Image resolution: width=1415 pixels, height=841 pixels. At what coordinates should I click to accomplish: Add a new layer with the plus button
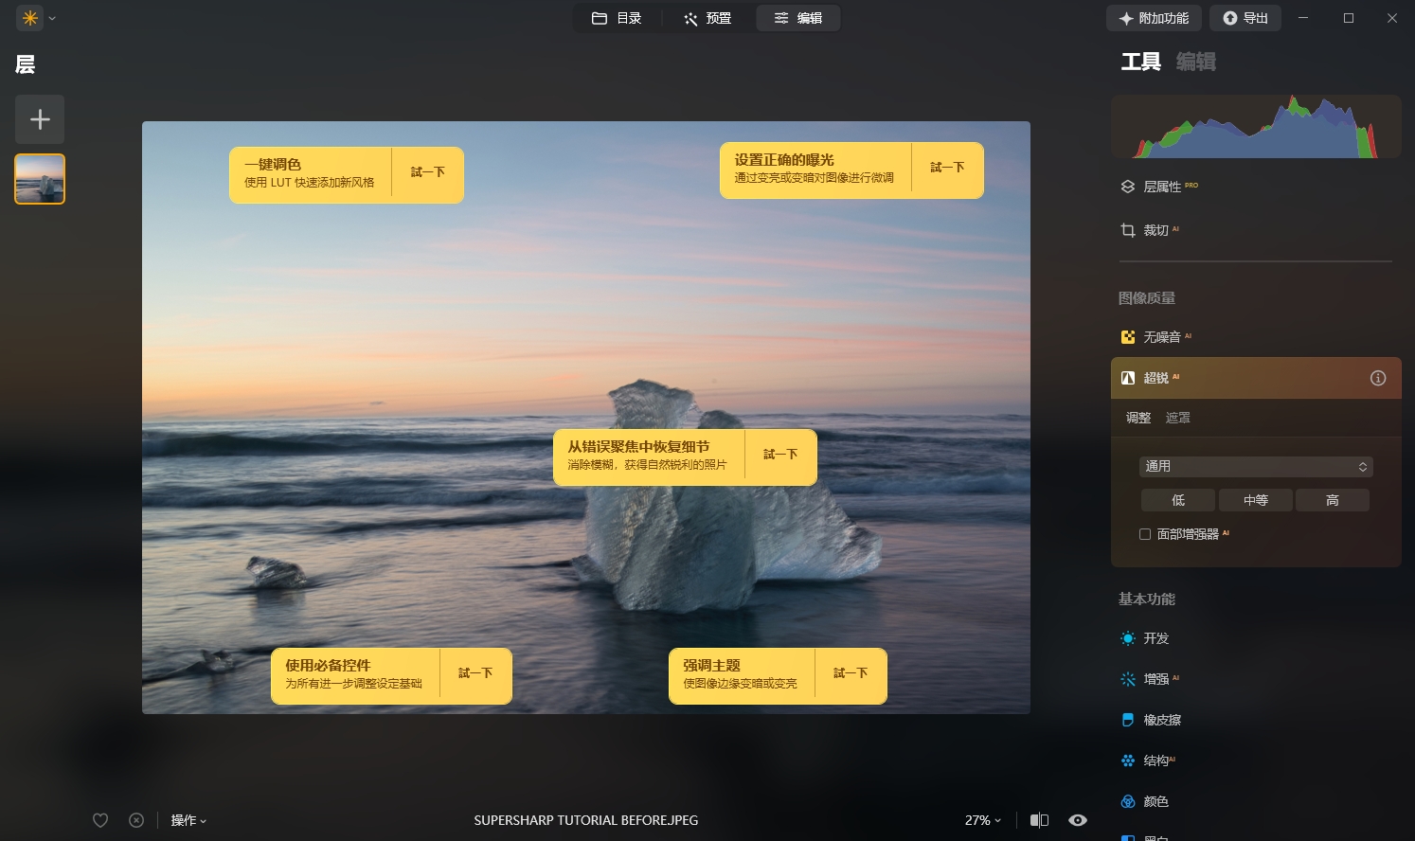[x=40, y=119]
